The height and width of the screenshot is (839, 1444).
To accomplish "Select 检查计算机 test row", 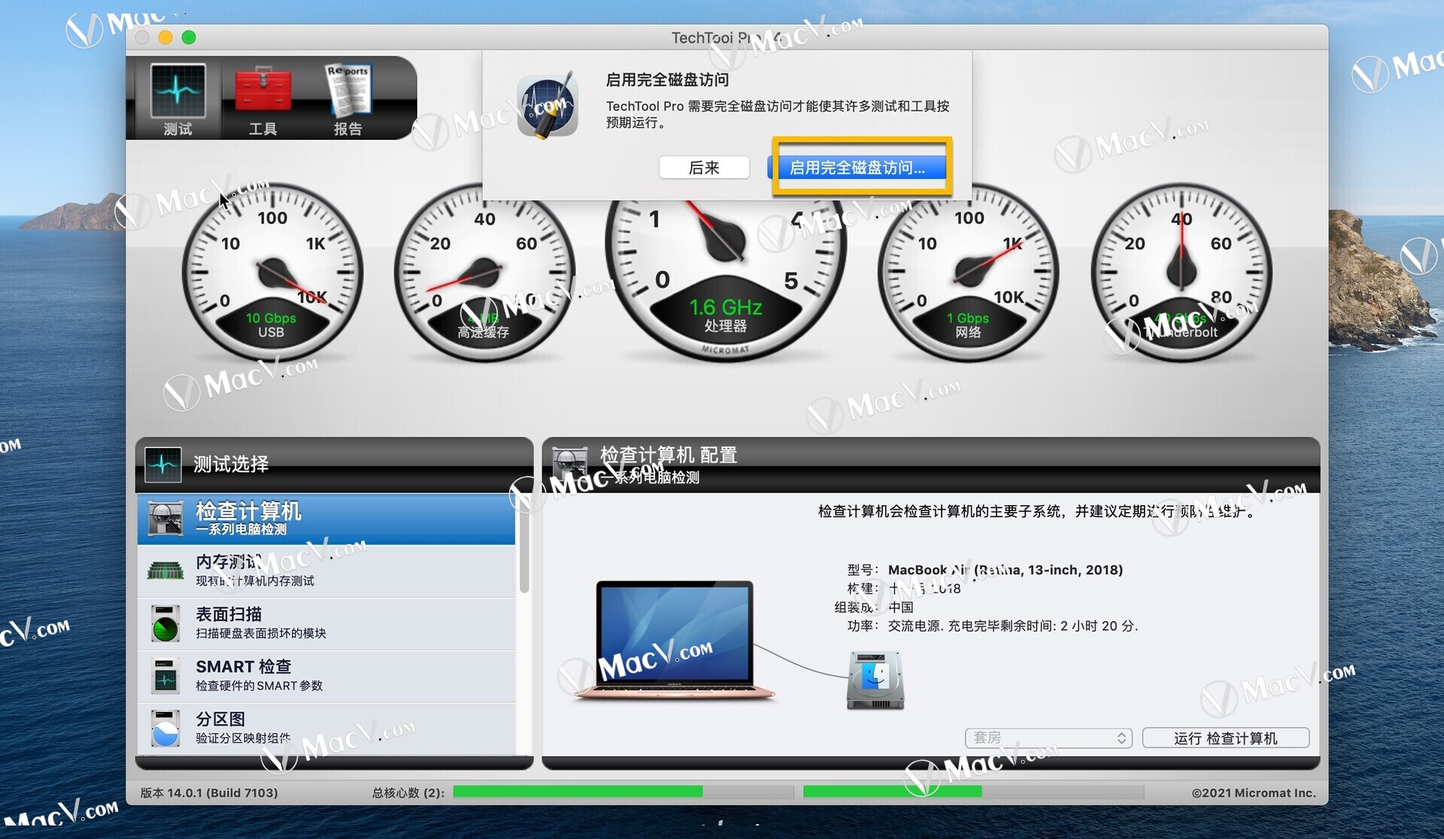I will coord(326,519).
